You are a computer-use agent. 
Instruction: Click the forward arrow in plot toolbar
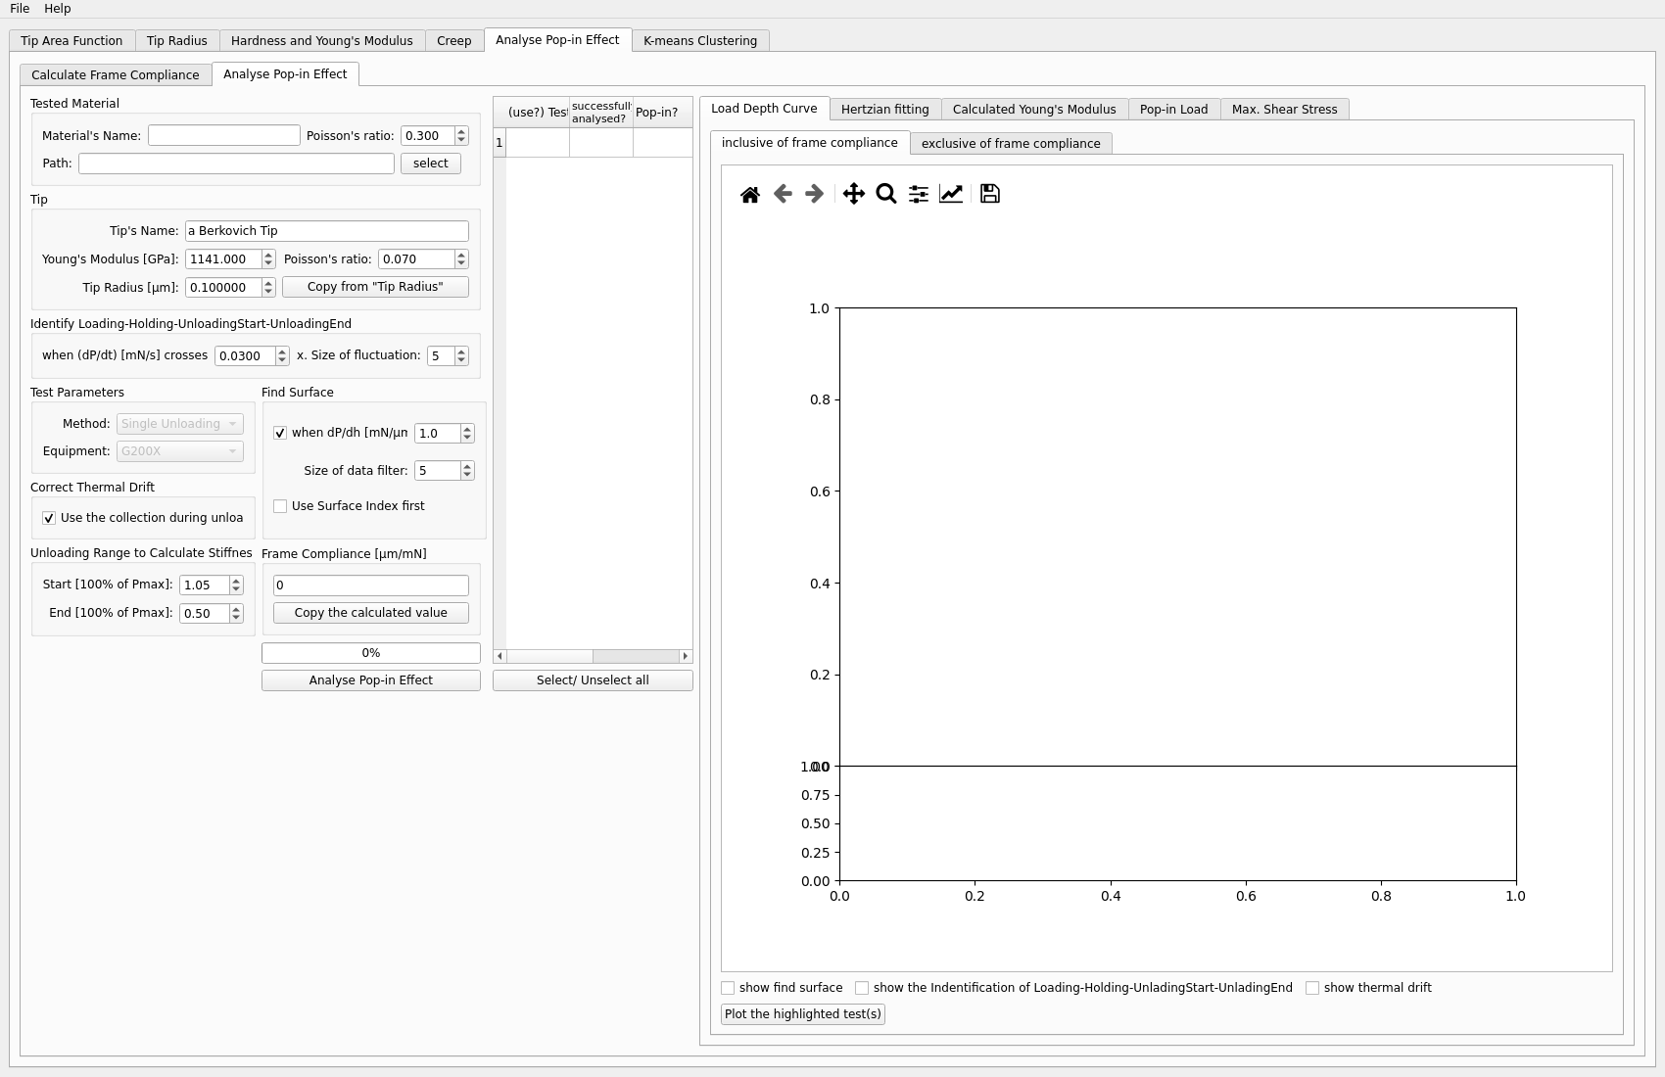tap(814, 194)
